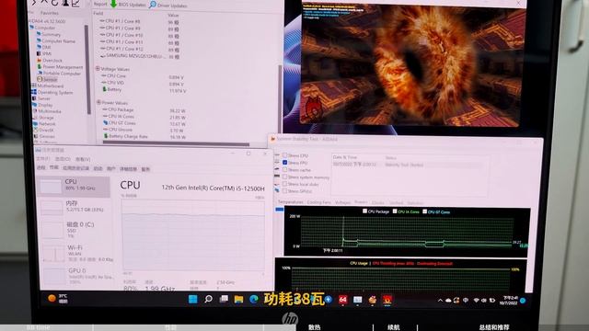Click the Windows Start button
This screenshot has width=589, height=331.
click(193, 299)
